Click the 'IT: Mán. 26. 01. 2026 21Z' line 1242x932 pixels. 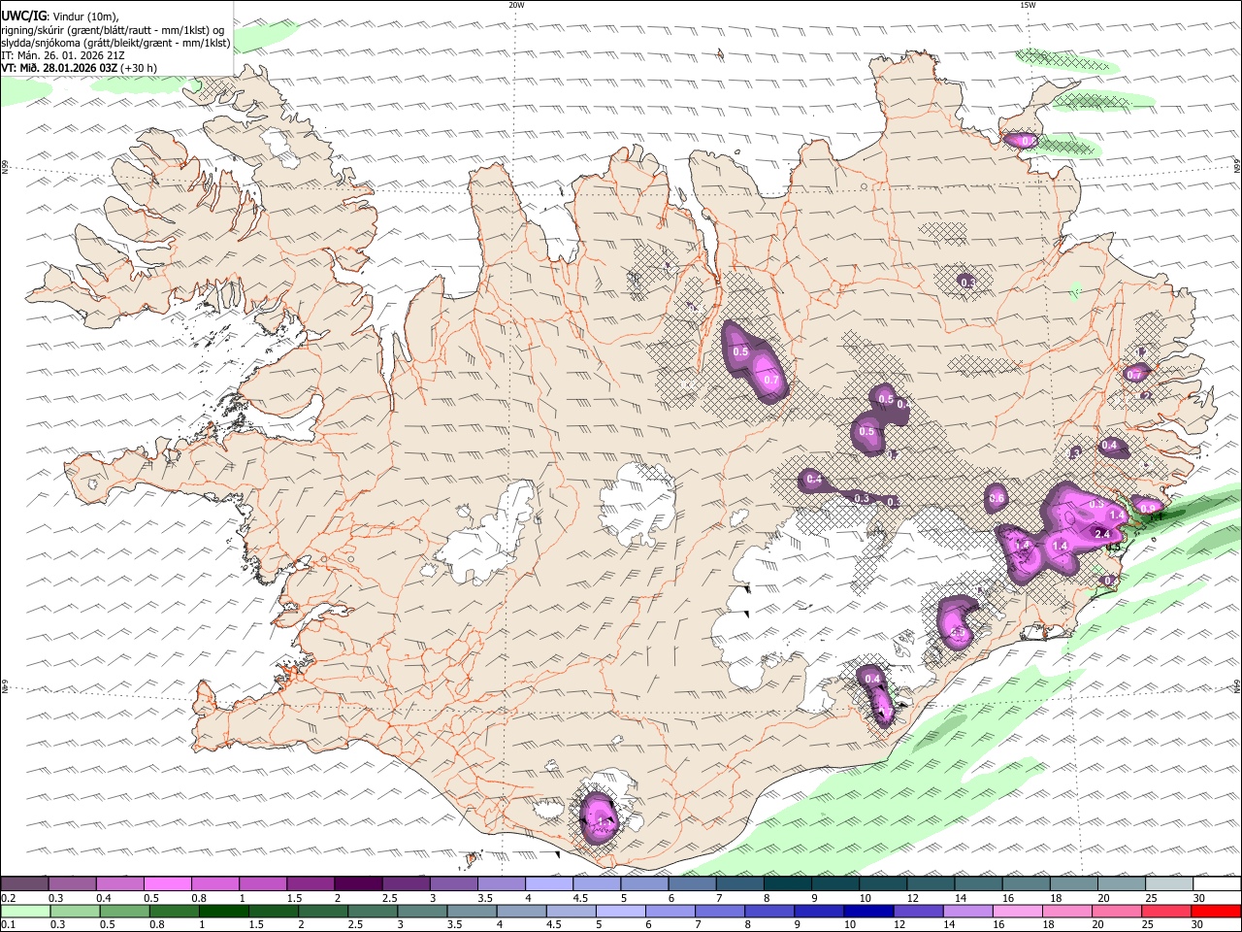pos(61,55)
